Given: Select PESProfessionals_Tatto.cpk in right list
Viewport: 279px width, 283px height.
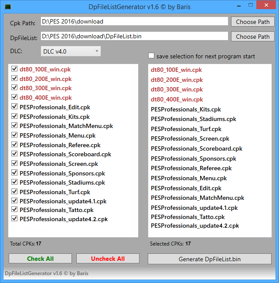Looking at the screenshot, I should (x=188, y=217).
